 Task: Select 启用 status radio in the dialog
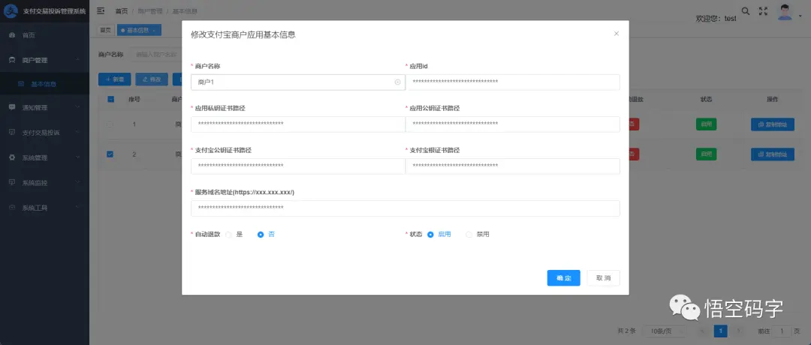point(430,235)
